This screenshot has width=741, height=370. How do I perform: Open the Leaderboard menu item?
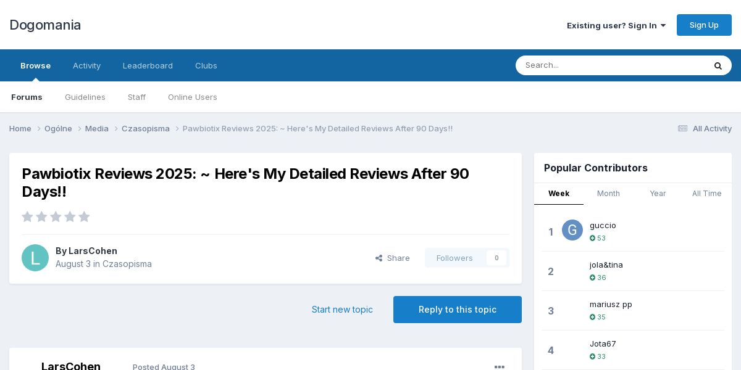point(148,65)
